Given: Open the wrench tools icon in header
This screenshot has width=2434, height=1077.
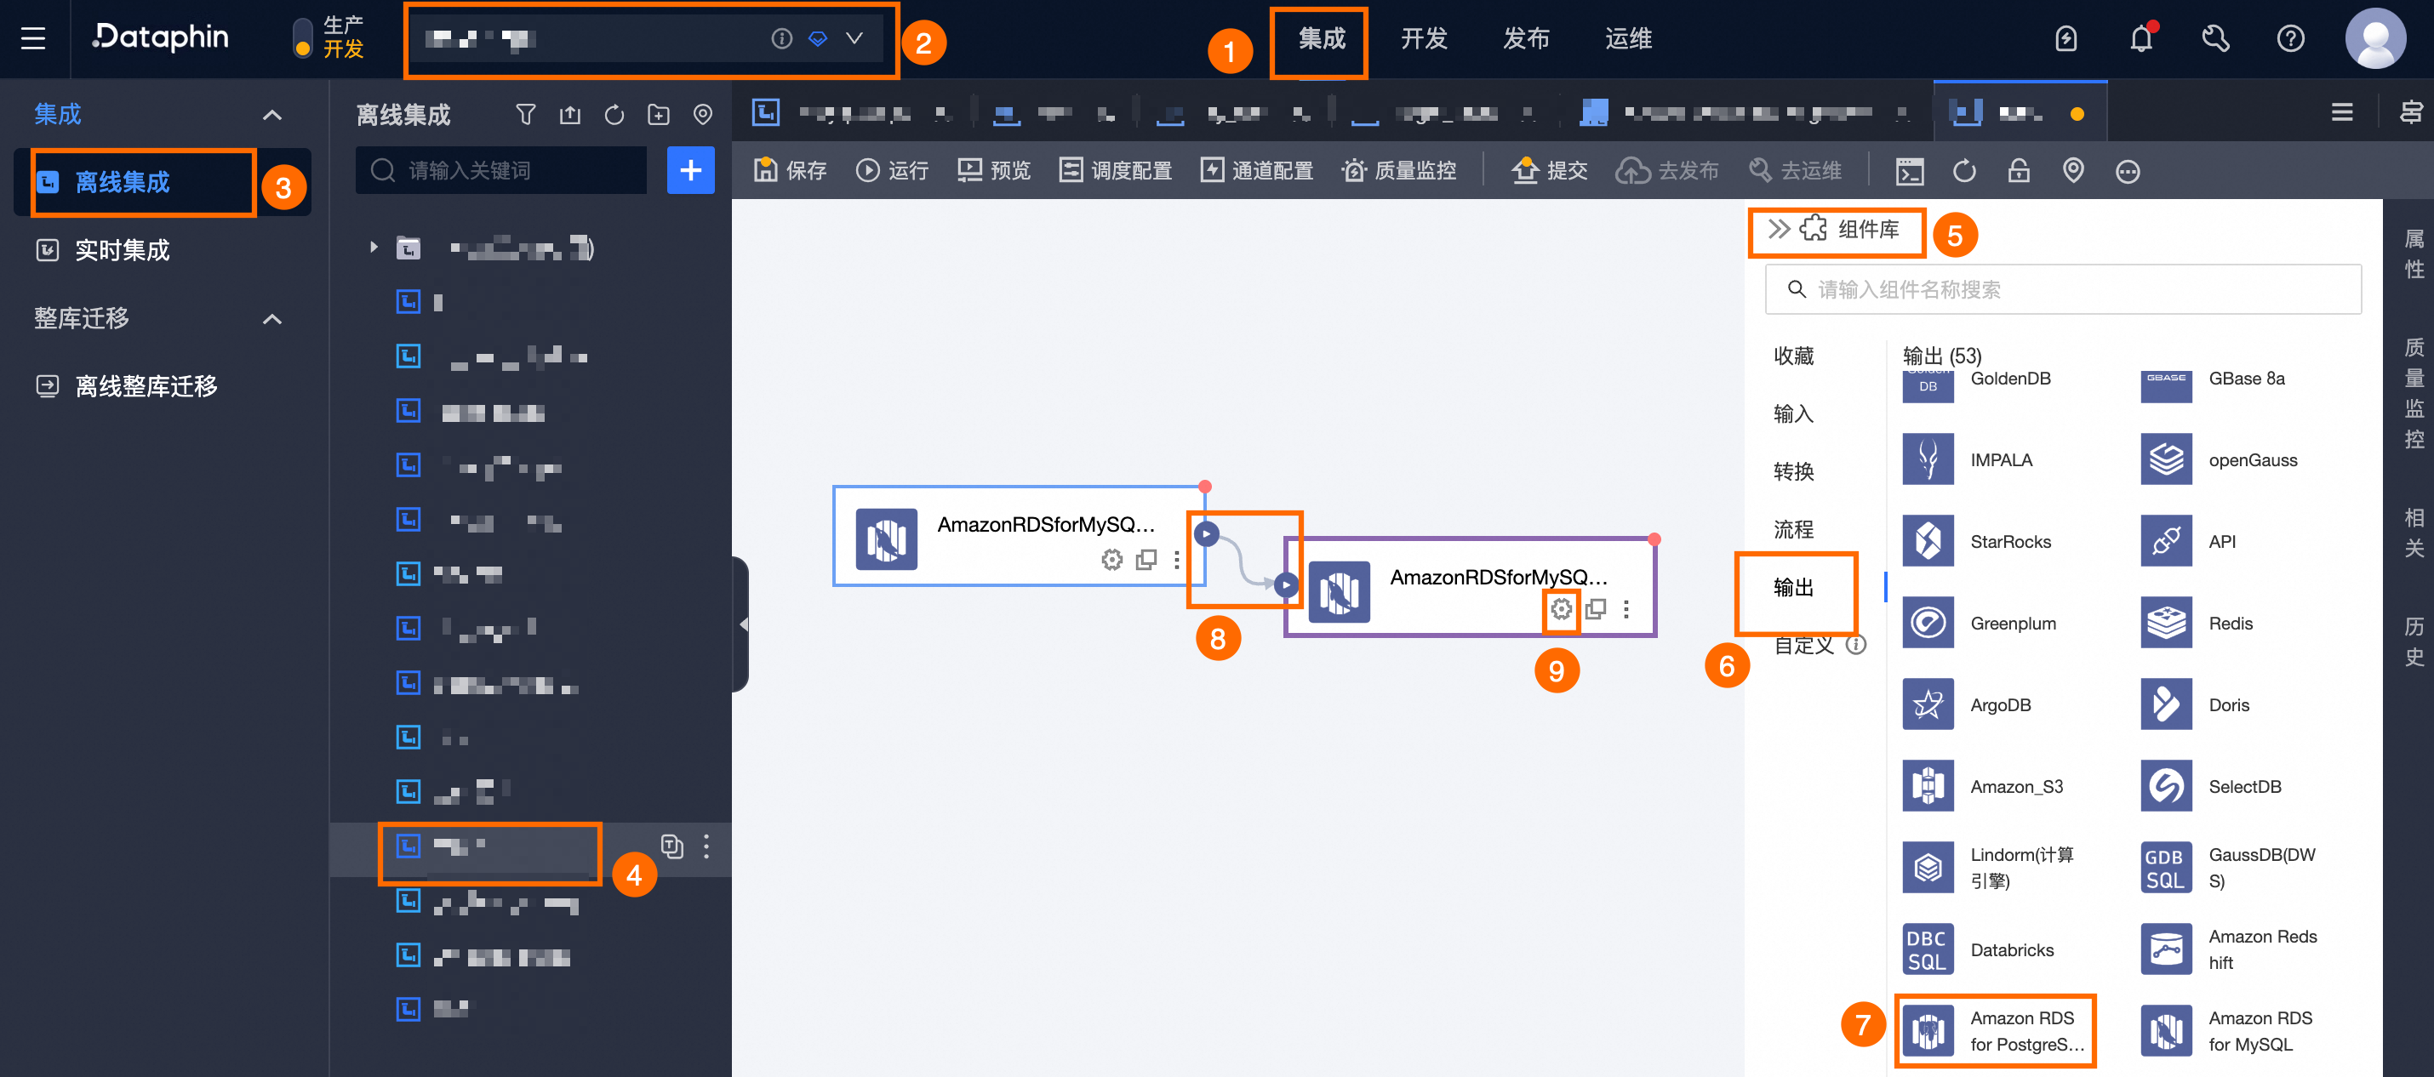Looking at the screenshot, I should pos(2216,39).
